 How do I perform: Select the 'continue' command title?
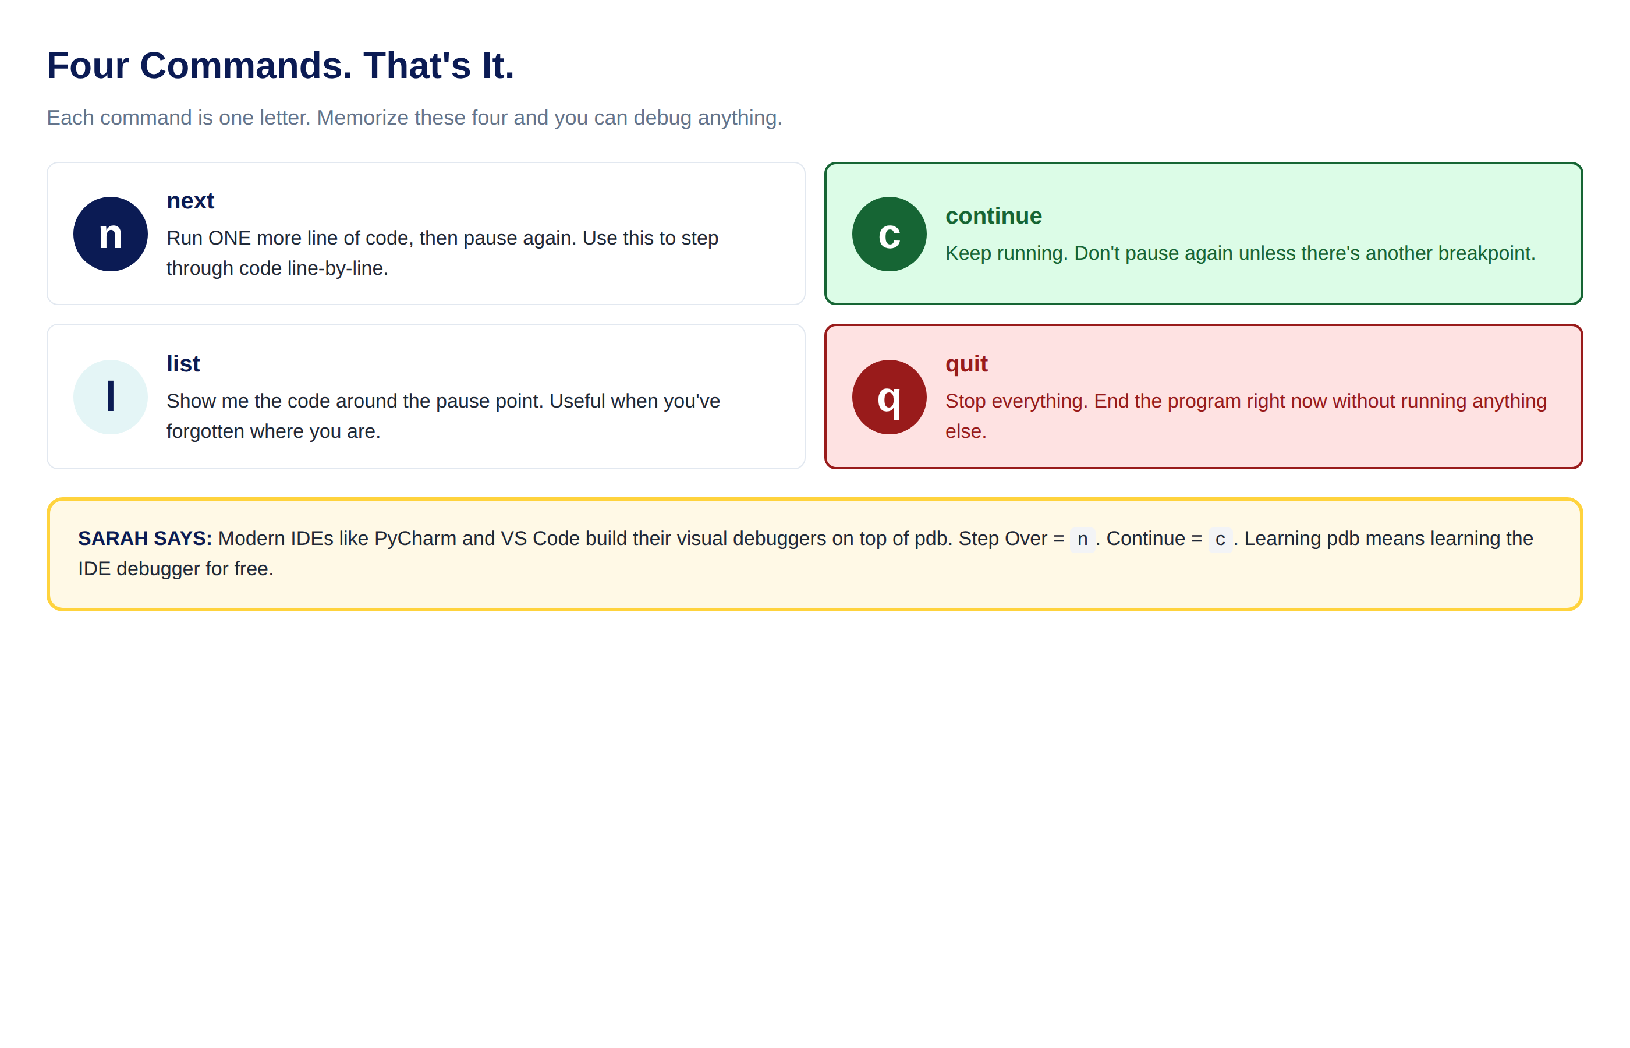pyautogui.click(x=993, y=216)
